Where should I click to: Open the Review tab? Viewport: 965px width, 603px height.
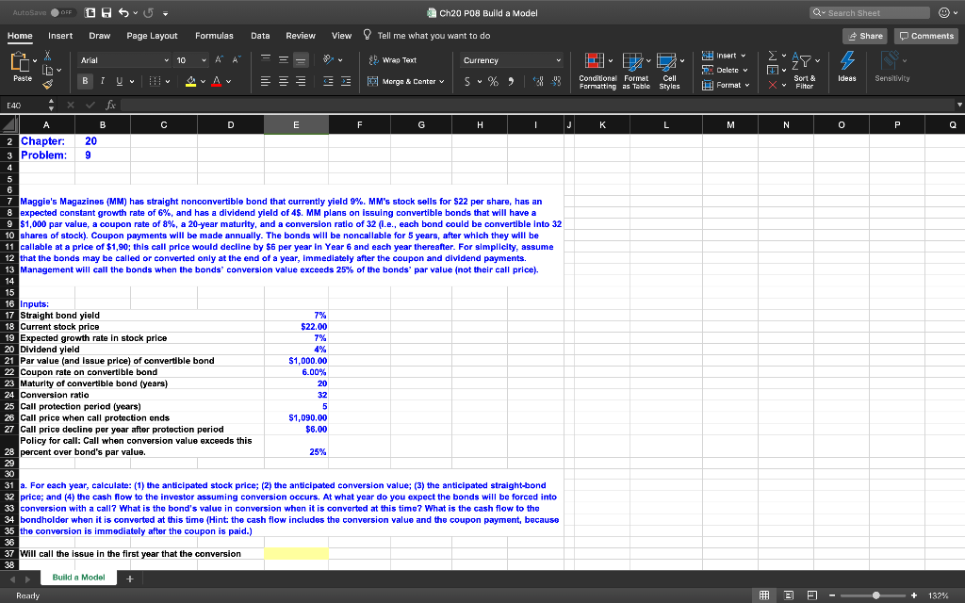(x=301, y=35)
